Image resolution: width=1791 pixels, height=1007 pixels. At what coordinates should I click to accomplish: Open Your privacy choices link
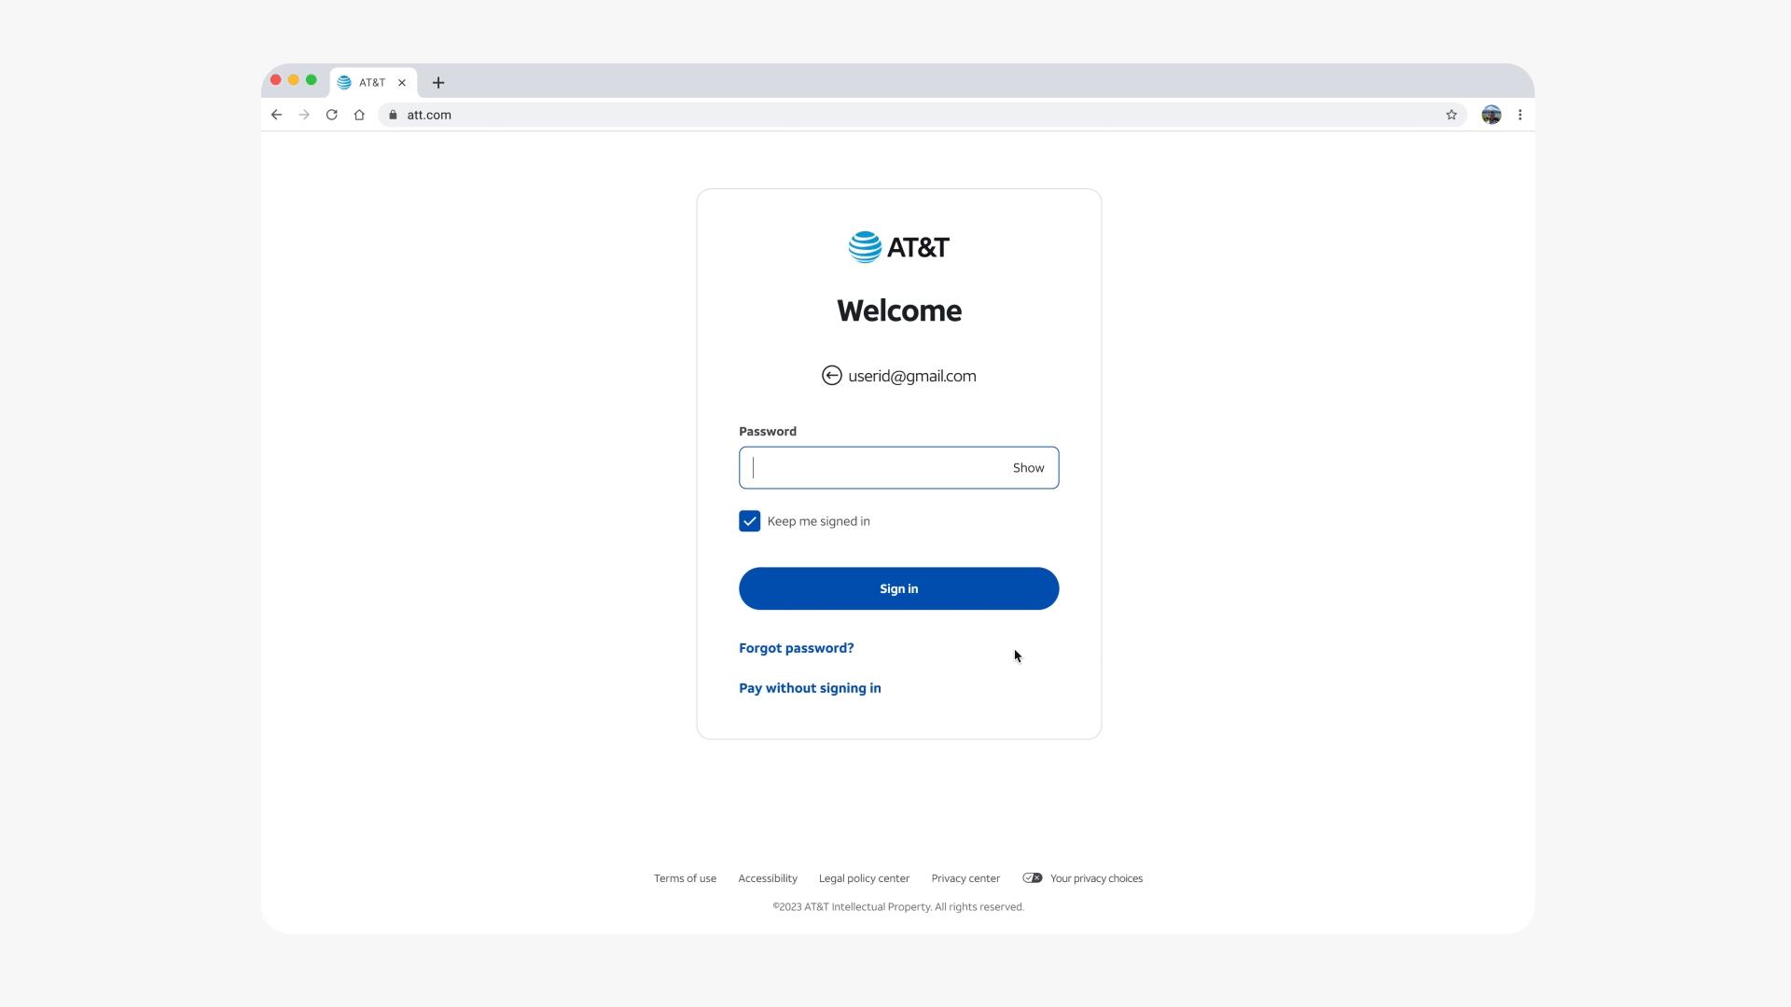1096,878
